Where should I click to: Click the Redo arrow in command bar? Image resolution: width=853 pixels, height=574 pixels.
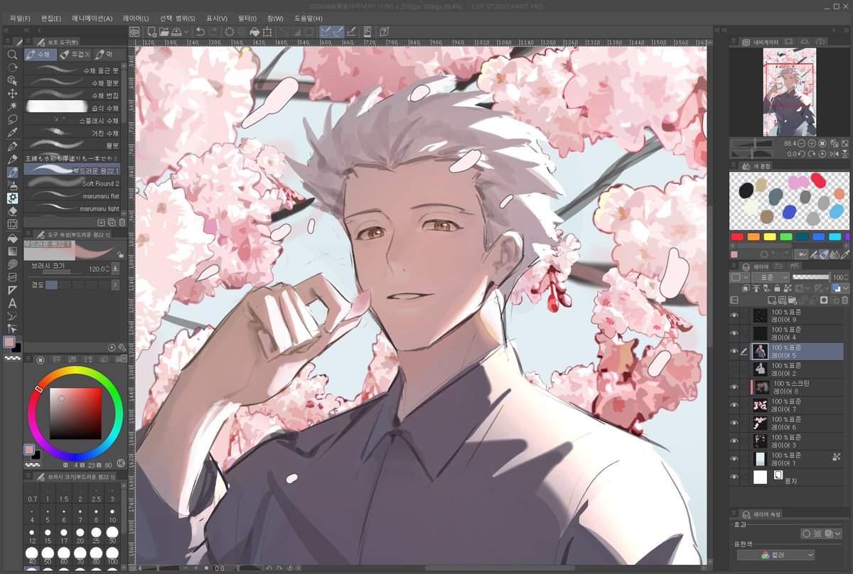214,32
